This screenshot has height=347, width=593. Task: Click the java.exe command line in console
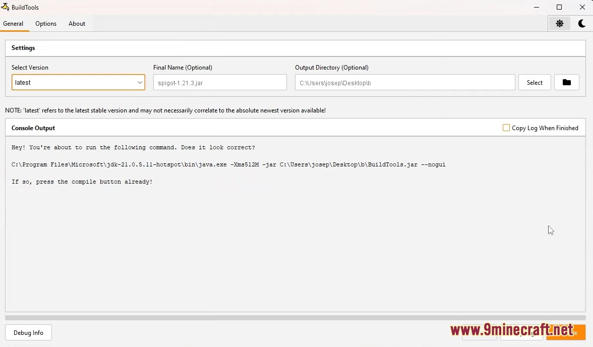coord(228,164)
